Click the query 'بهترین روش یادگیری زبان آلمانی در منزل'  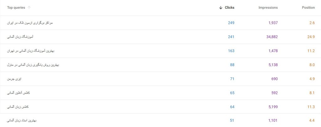(33, 65)
